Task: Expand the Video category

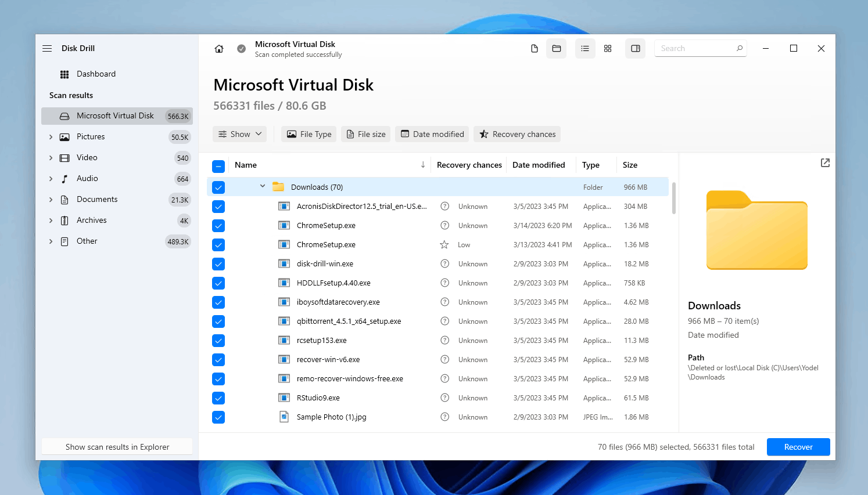Action: pos(51,158)
